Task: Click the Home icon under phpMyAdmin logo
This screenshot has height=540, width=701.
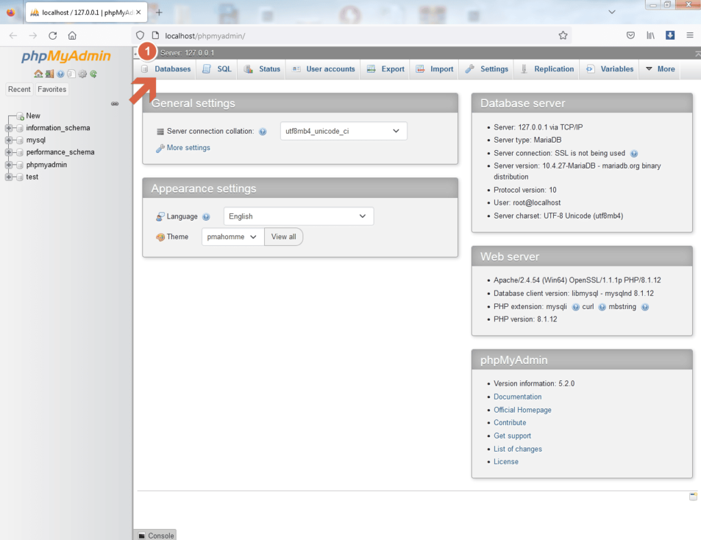Action: point(38,74)
